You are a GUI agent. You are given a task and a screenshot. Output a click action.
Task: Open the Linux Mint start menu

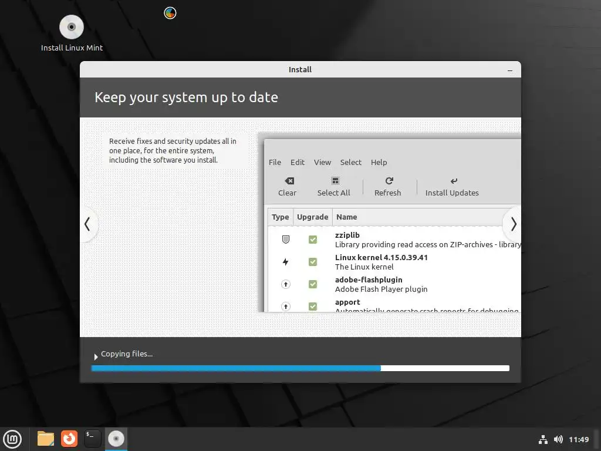click(13, 439)
